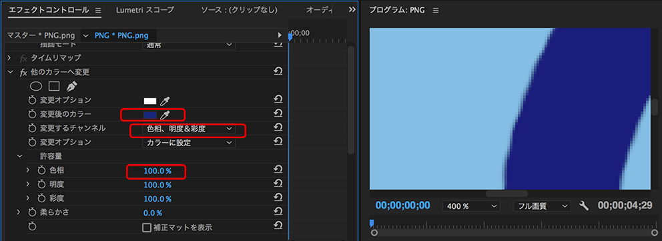Reset the 柔らかさ value
662x241 pixels.
pos(278,211)
